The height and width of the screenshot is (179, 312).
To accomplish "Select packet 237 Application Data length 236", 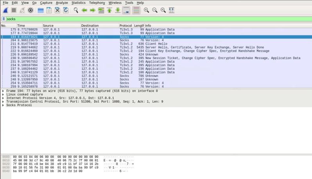I will point(156,69).
